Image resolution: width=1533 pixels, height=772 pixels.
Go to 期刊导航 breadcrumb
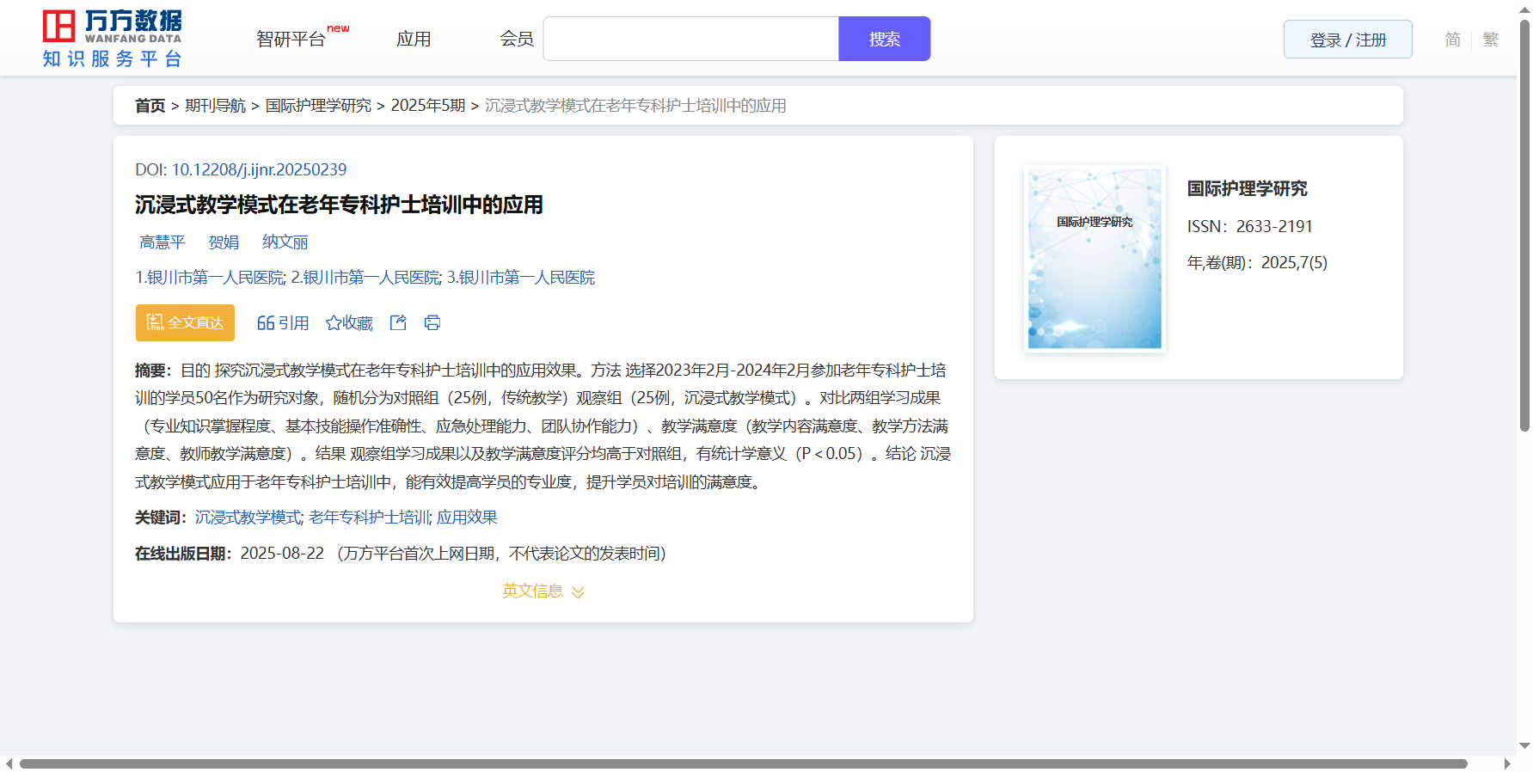(x=215, y=106)
